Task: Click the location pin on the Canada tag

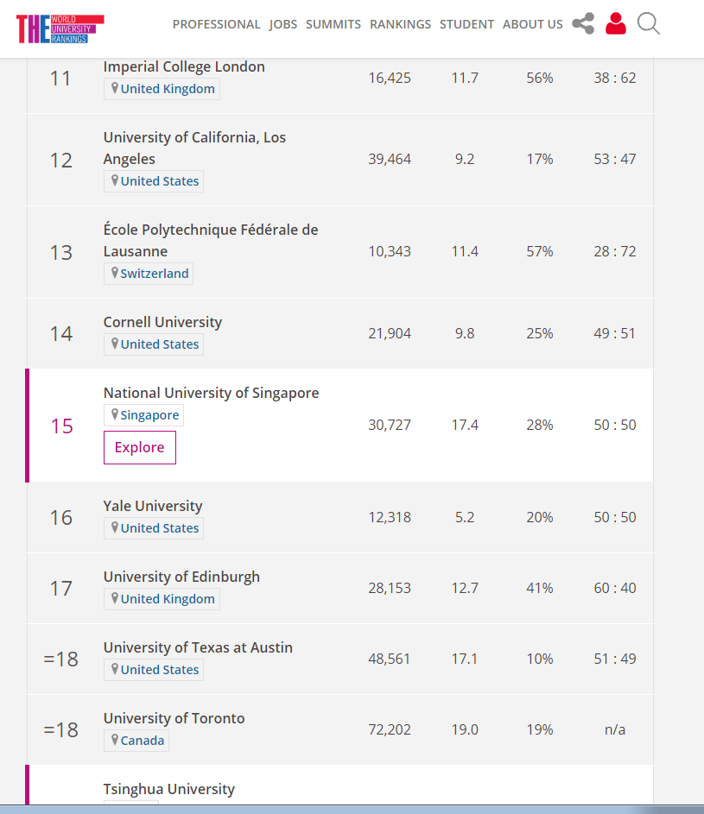Action: click(115, 740)
